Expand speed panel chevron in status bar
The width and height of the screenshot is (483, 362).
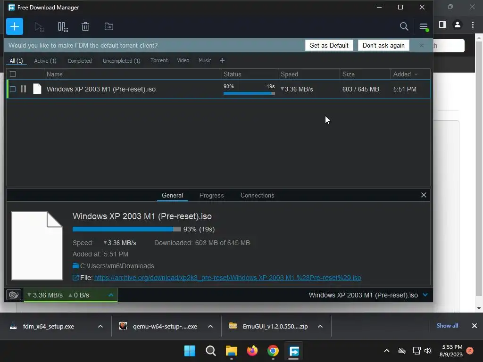point(111,295)
